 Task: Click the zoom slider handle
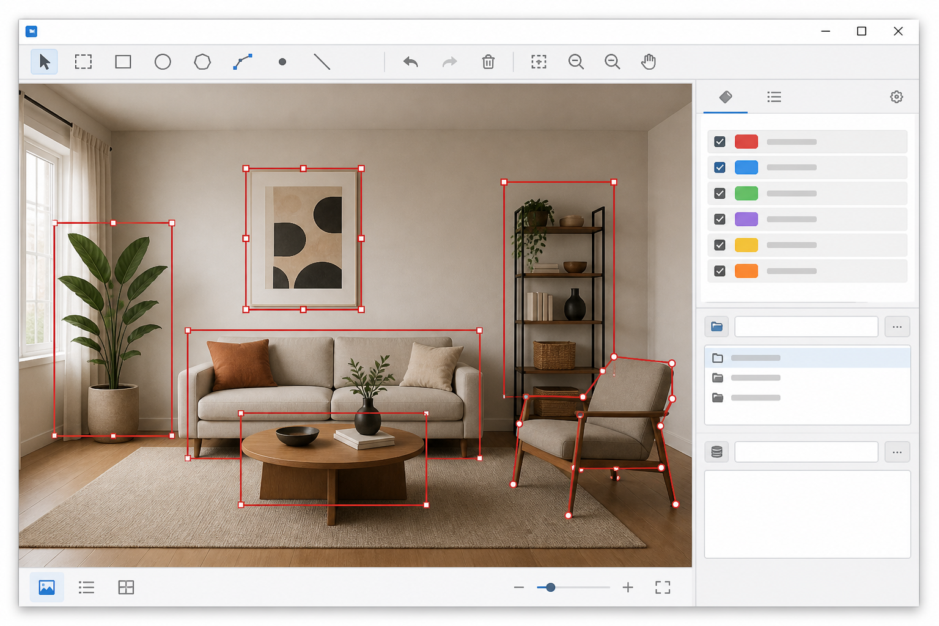[x=550, y=587]
